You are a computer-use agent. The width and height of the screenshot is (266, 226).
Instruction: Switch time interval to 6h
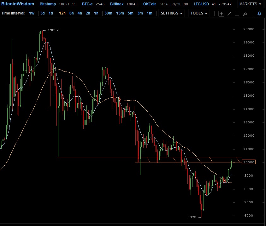(72, 13)
